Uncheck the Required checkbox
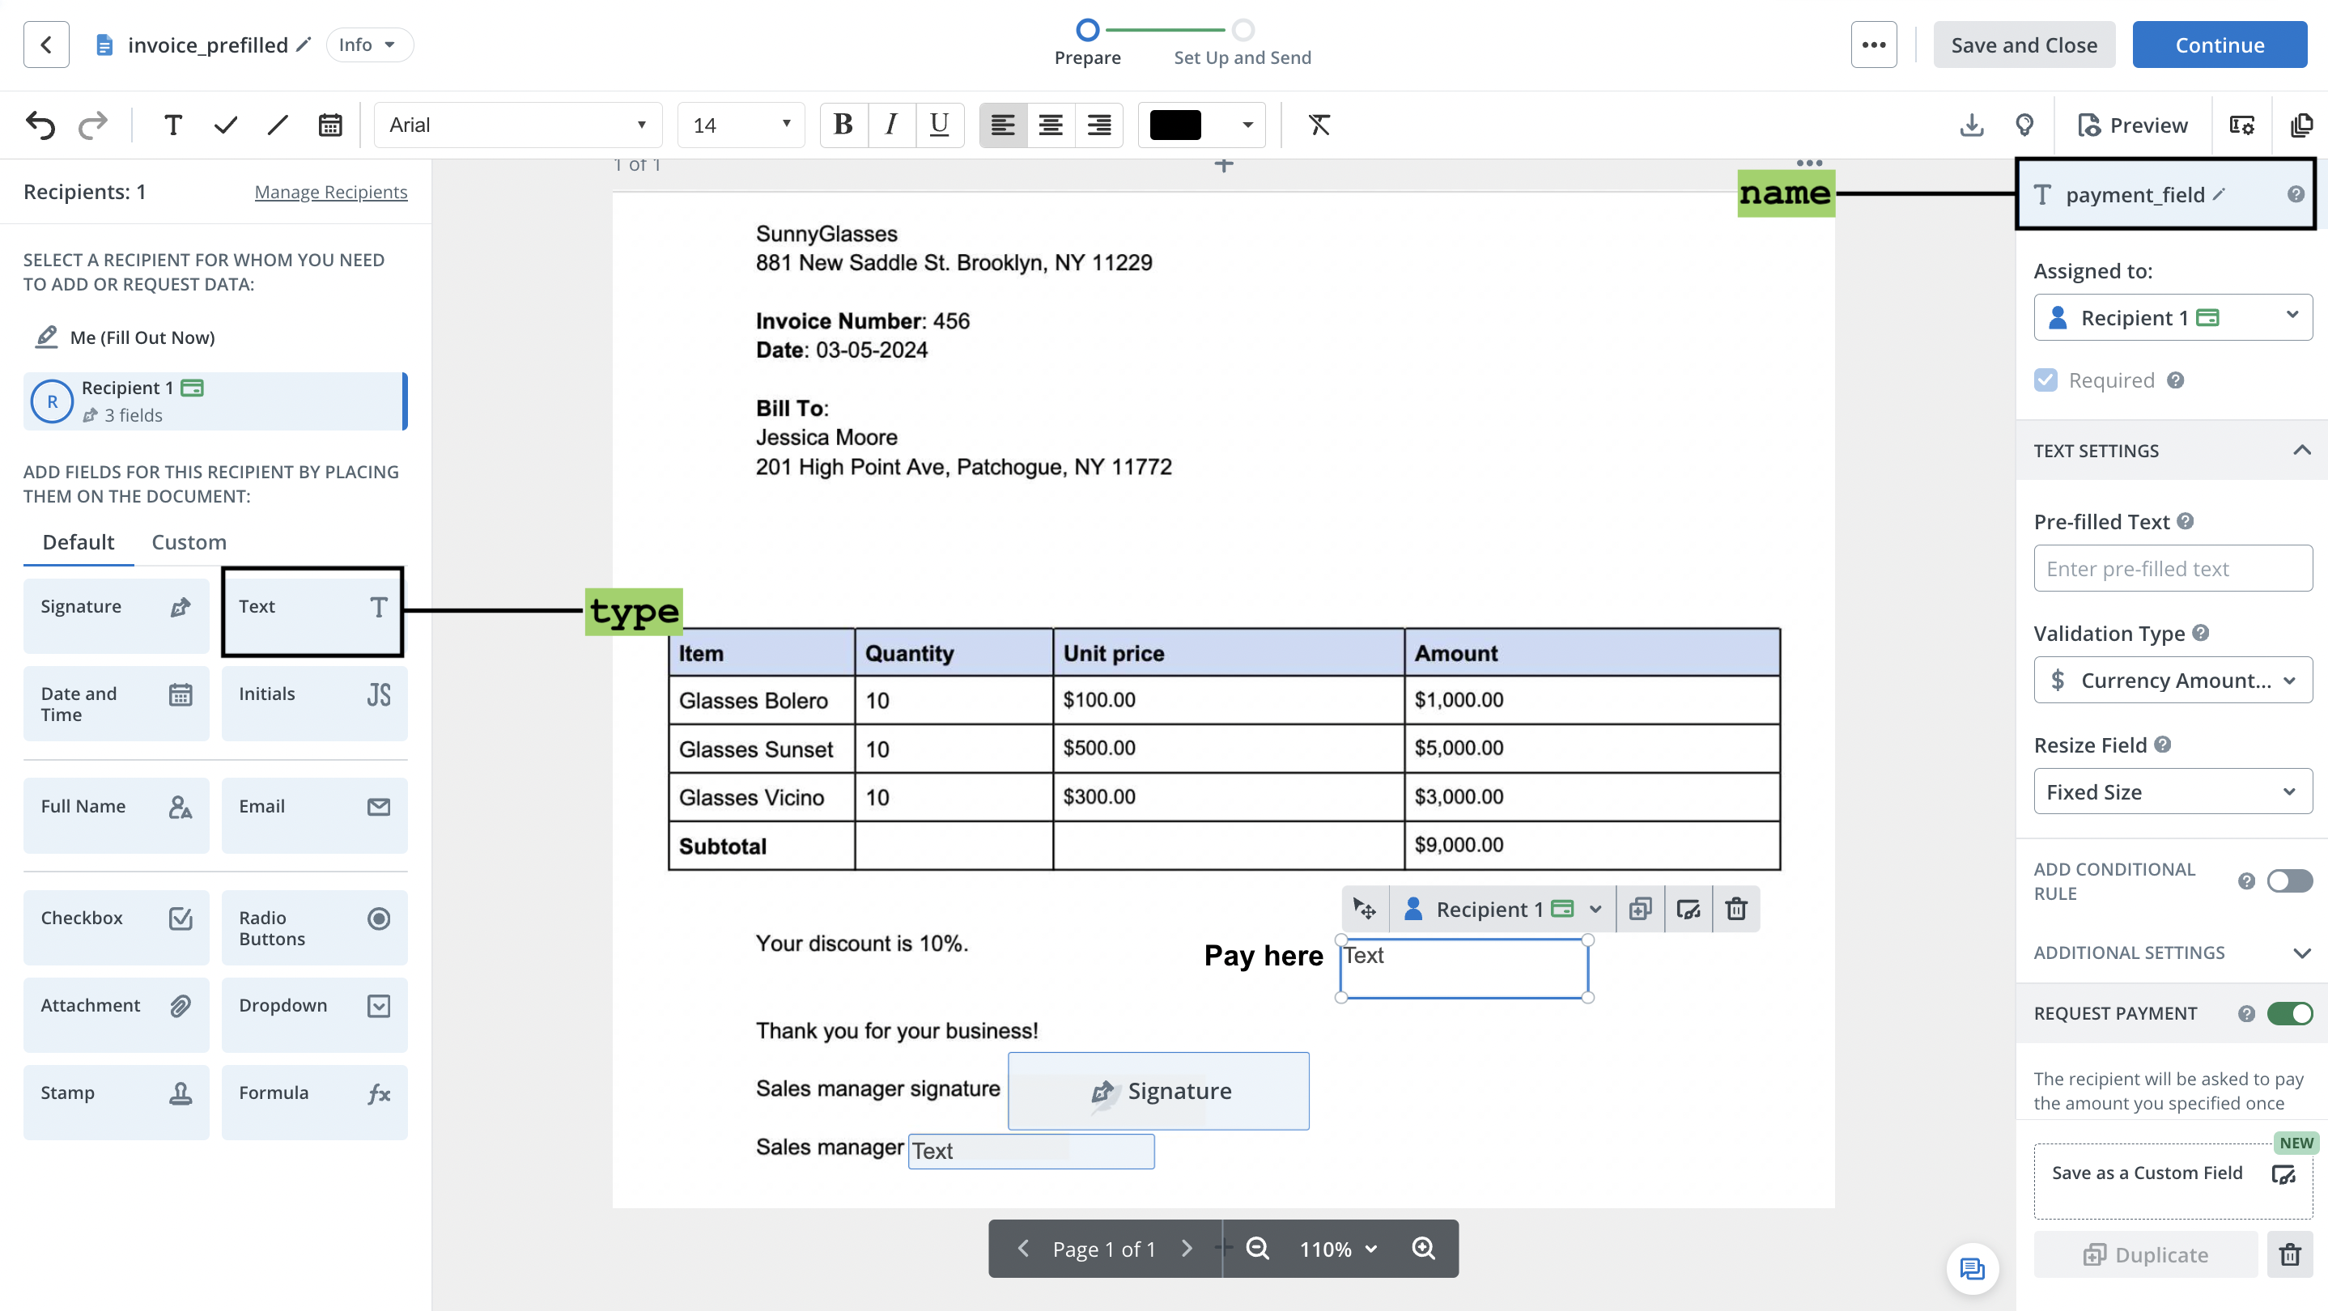Image resolution: width=2328 pixels, height=1311 pixels. pyautogui.click(x=2046, y=380)
